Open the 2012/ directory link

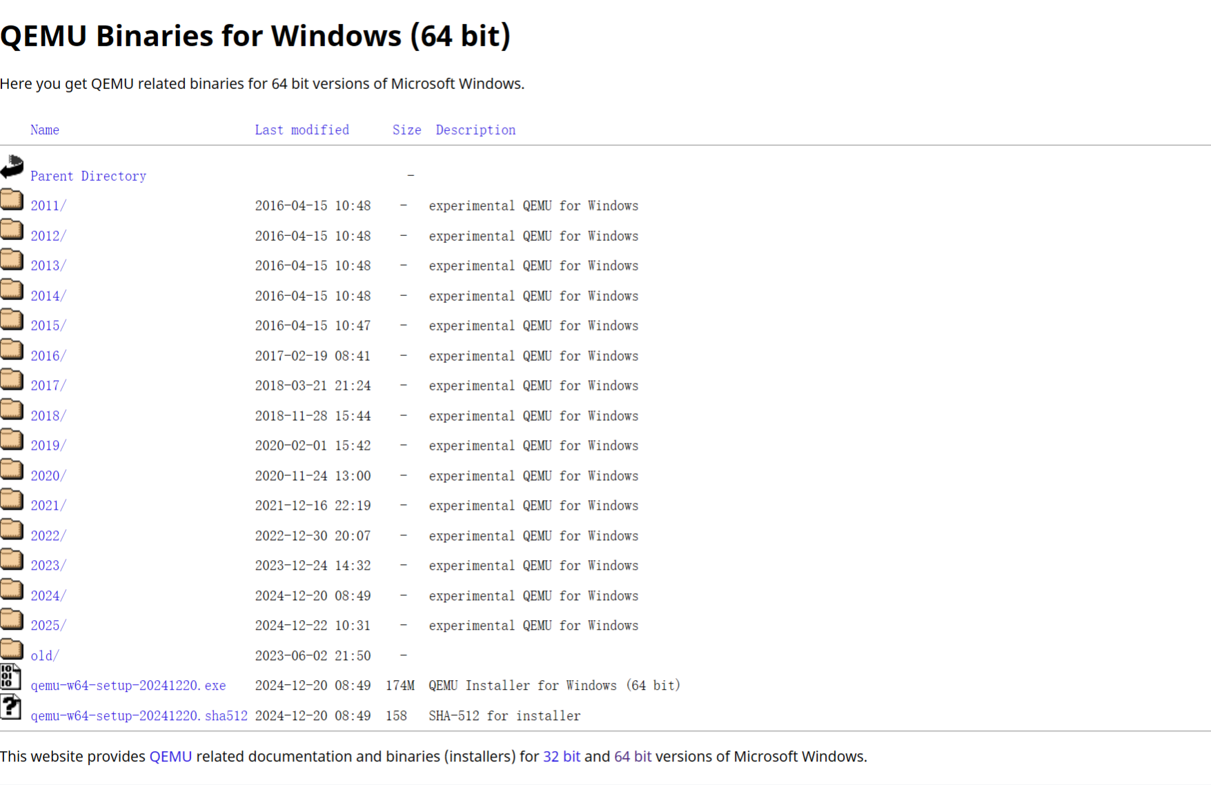(x=48, y=236)
